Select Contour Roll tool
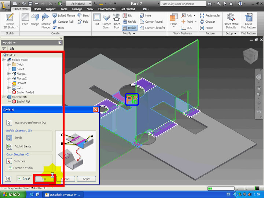 (63, 22)
